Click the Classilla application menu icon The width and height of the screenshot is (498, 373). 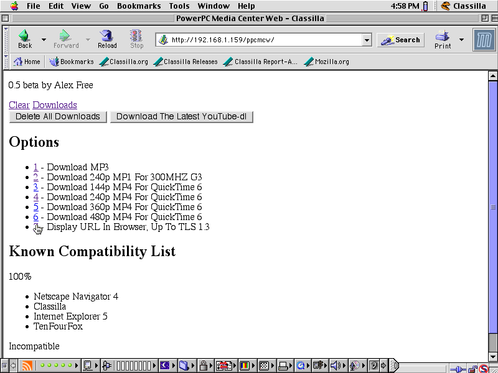(x=446, y=6)
